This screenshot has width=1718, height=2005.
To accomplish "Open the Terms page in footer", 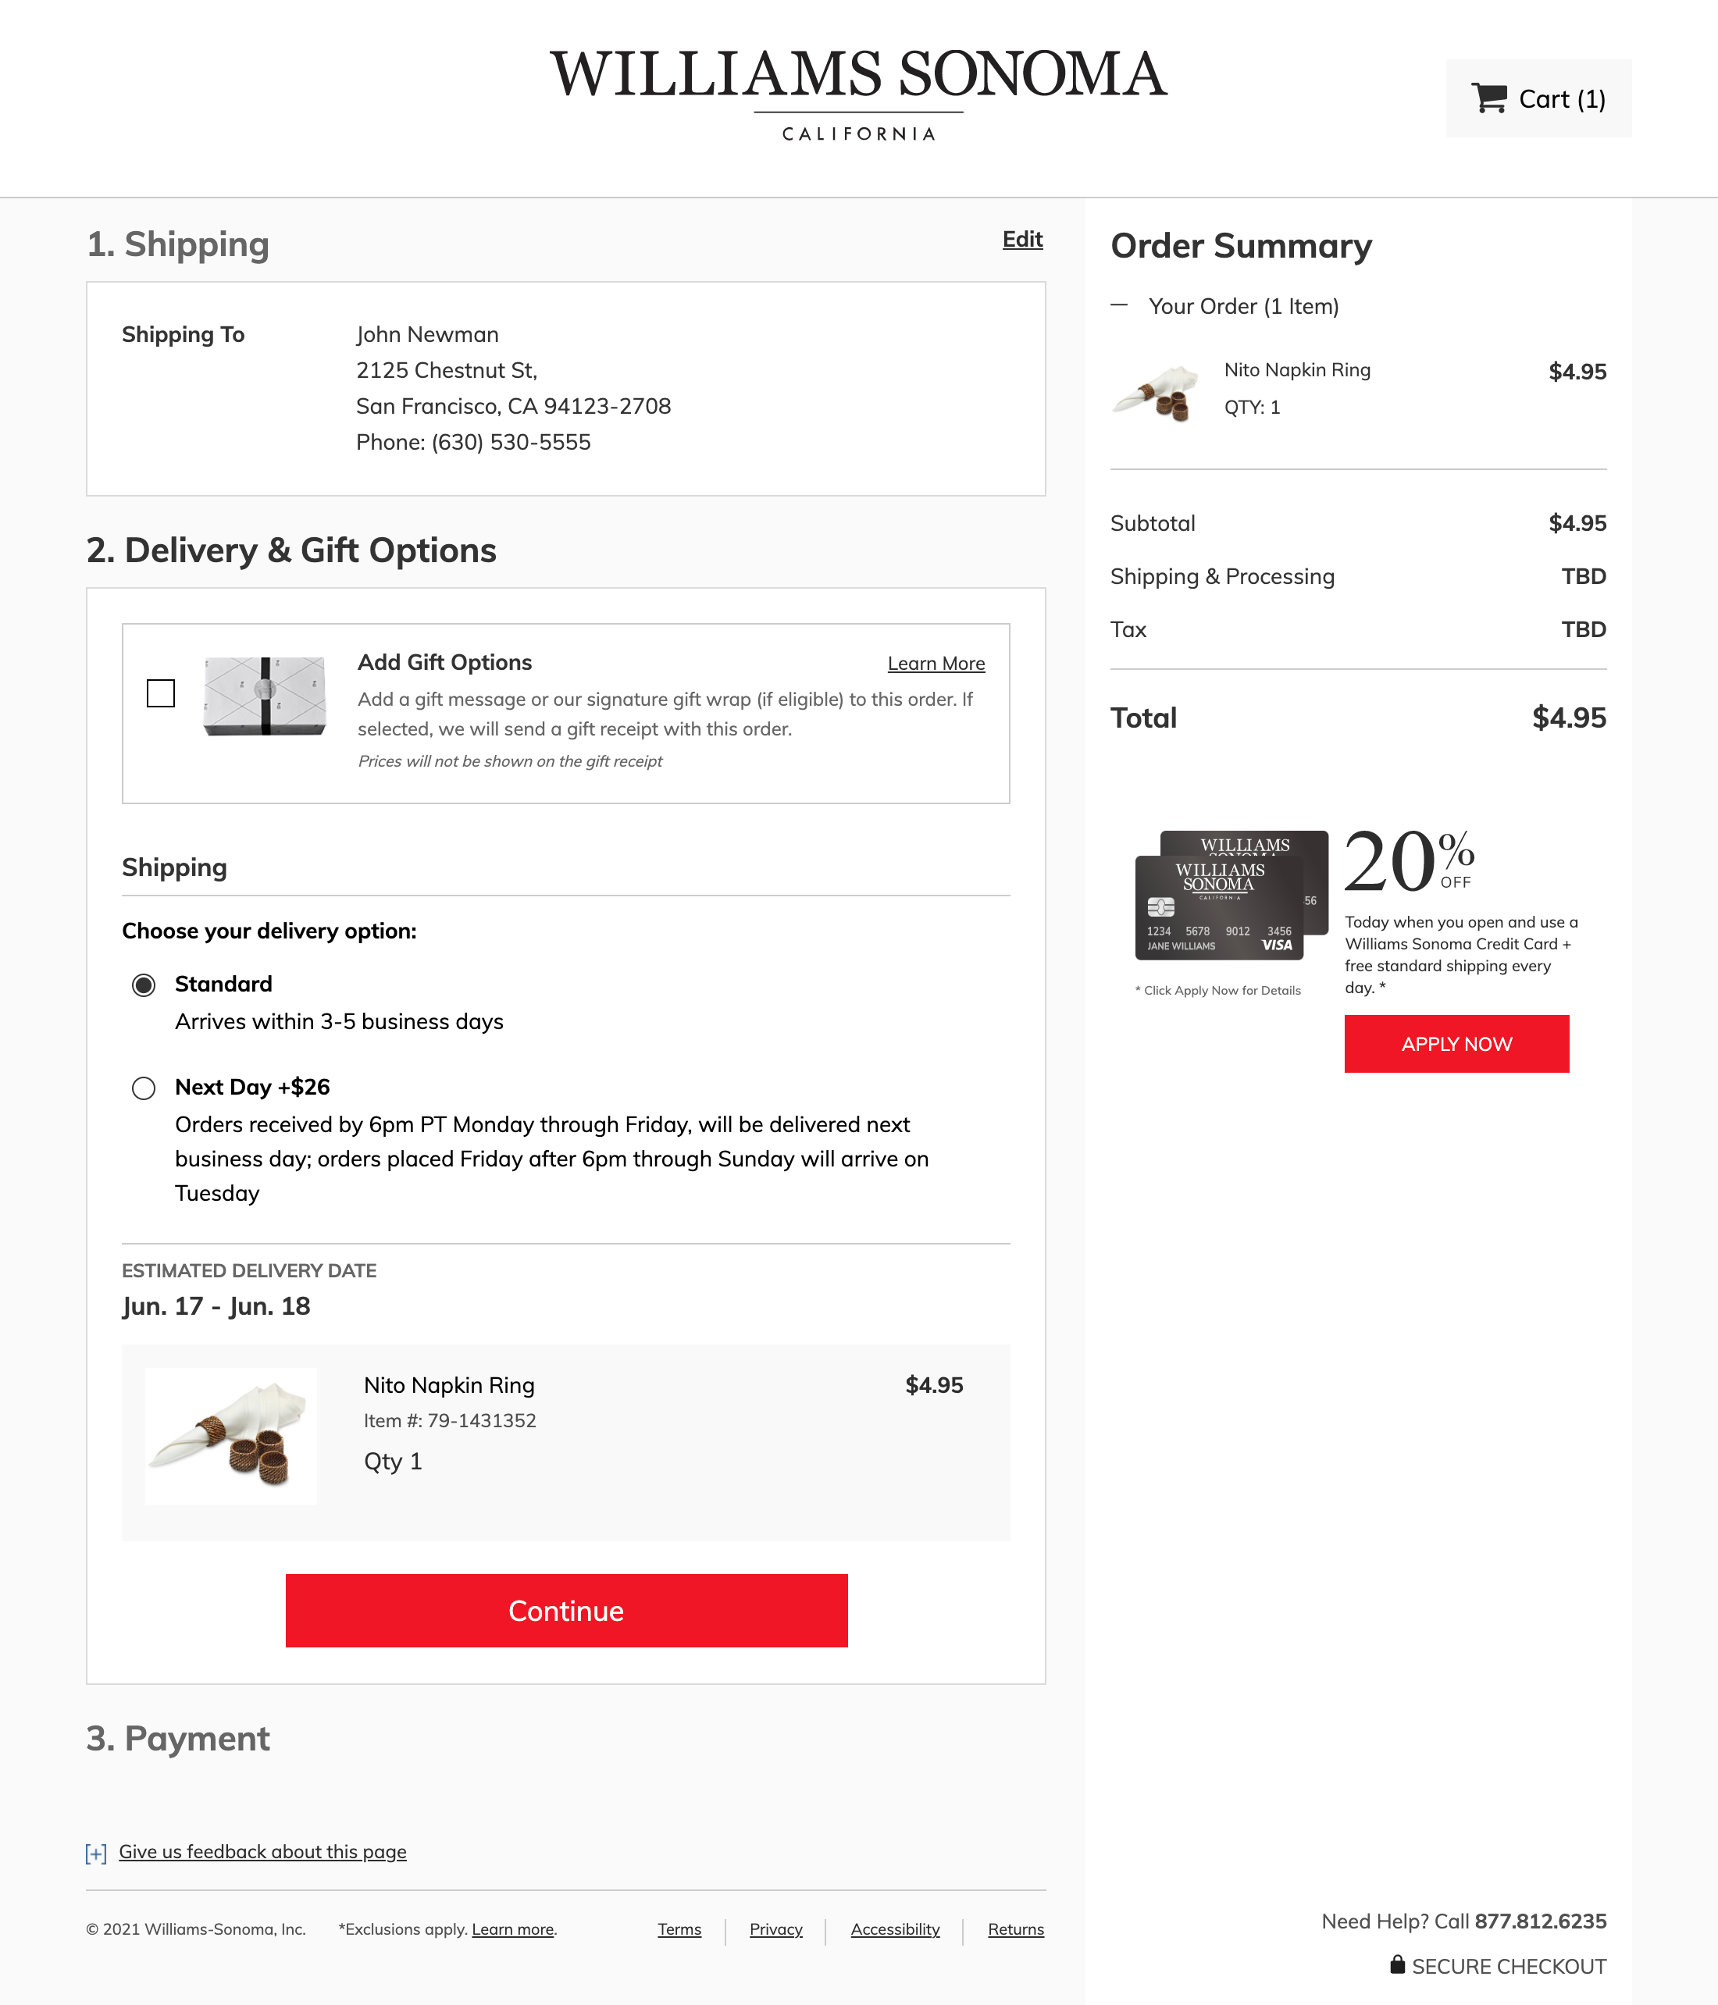I will click(679, 1929).
